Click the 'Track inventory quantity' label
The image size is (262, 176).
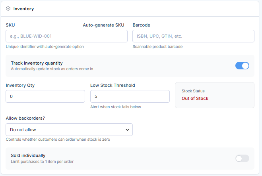coord(37,63)
